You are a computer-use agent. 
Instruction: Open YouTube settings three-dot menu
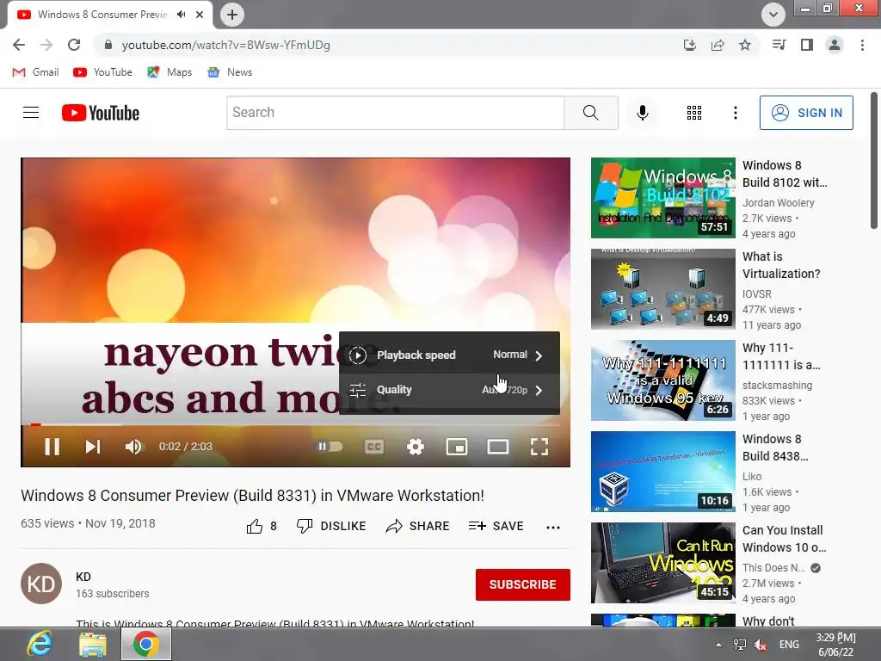tap(735, 113)
